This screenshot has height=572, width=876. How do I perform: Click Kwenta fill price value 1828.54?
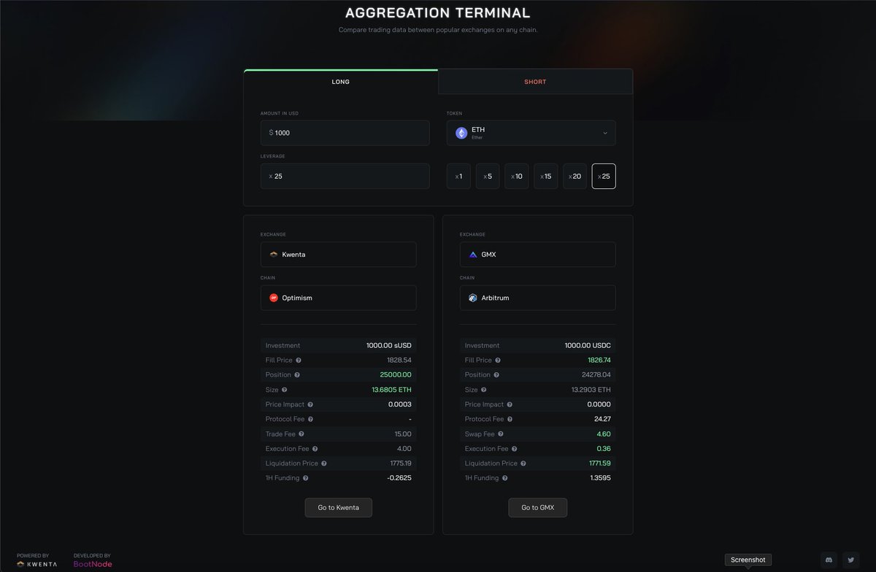click(399, 360)
